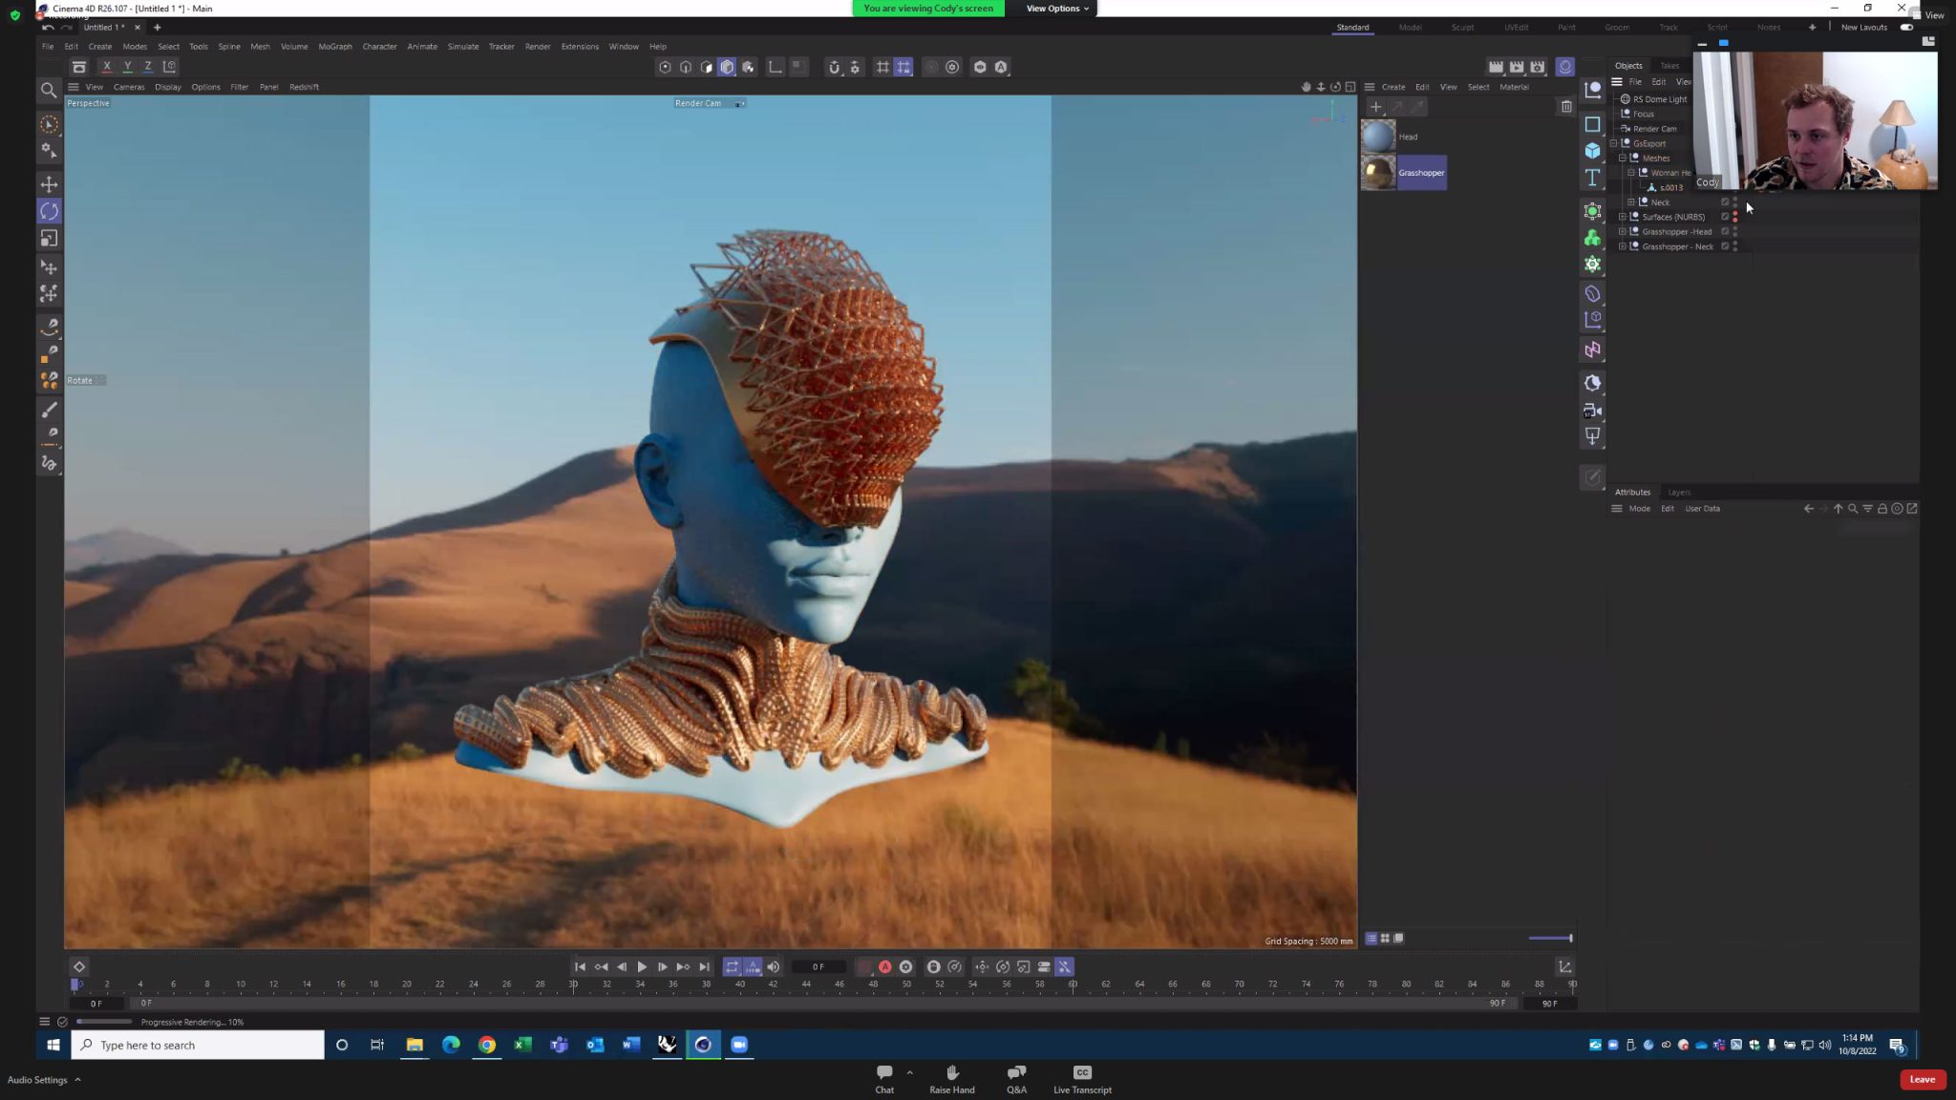Image resolution: width=1956 pixels, height=1100 pixels.
Task: Toggle keyframe autorecording with the red A button
Action: 885,966
